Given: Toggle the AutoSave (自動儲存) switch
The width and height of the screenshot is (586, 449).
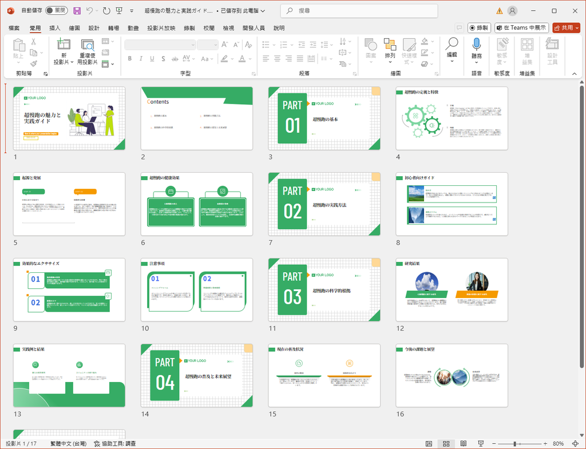Looking at the screenshot, I should click(56, 11).
